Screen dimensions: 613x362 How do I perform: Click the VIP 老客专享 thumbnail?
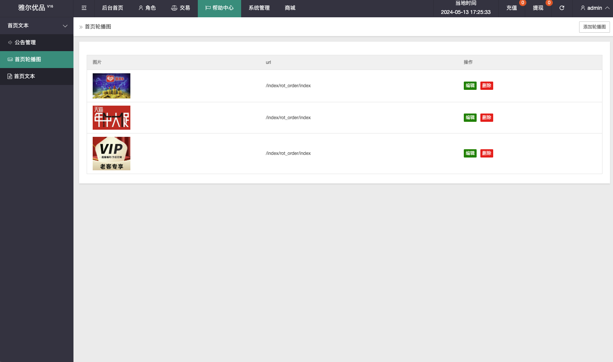pos(112,153)
